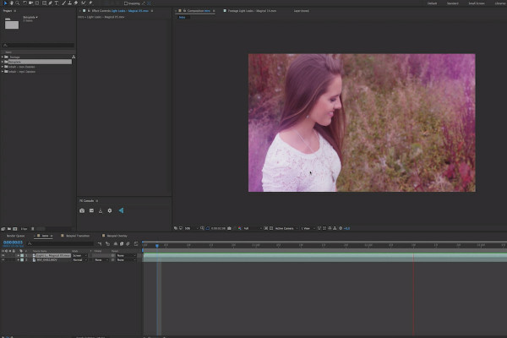Click the timeline layer search field
The image size is (507, 338).
coord(61,243)
